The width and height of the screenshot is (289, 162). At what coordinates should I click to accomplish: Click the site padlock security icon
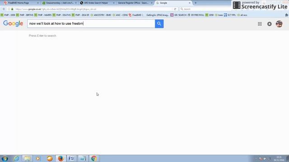pos(12,9)
